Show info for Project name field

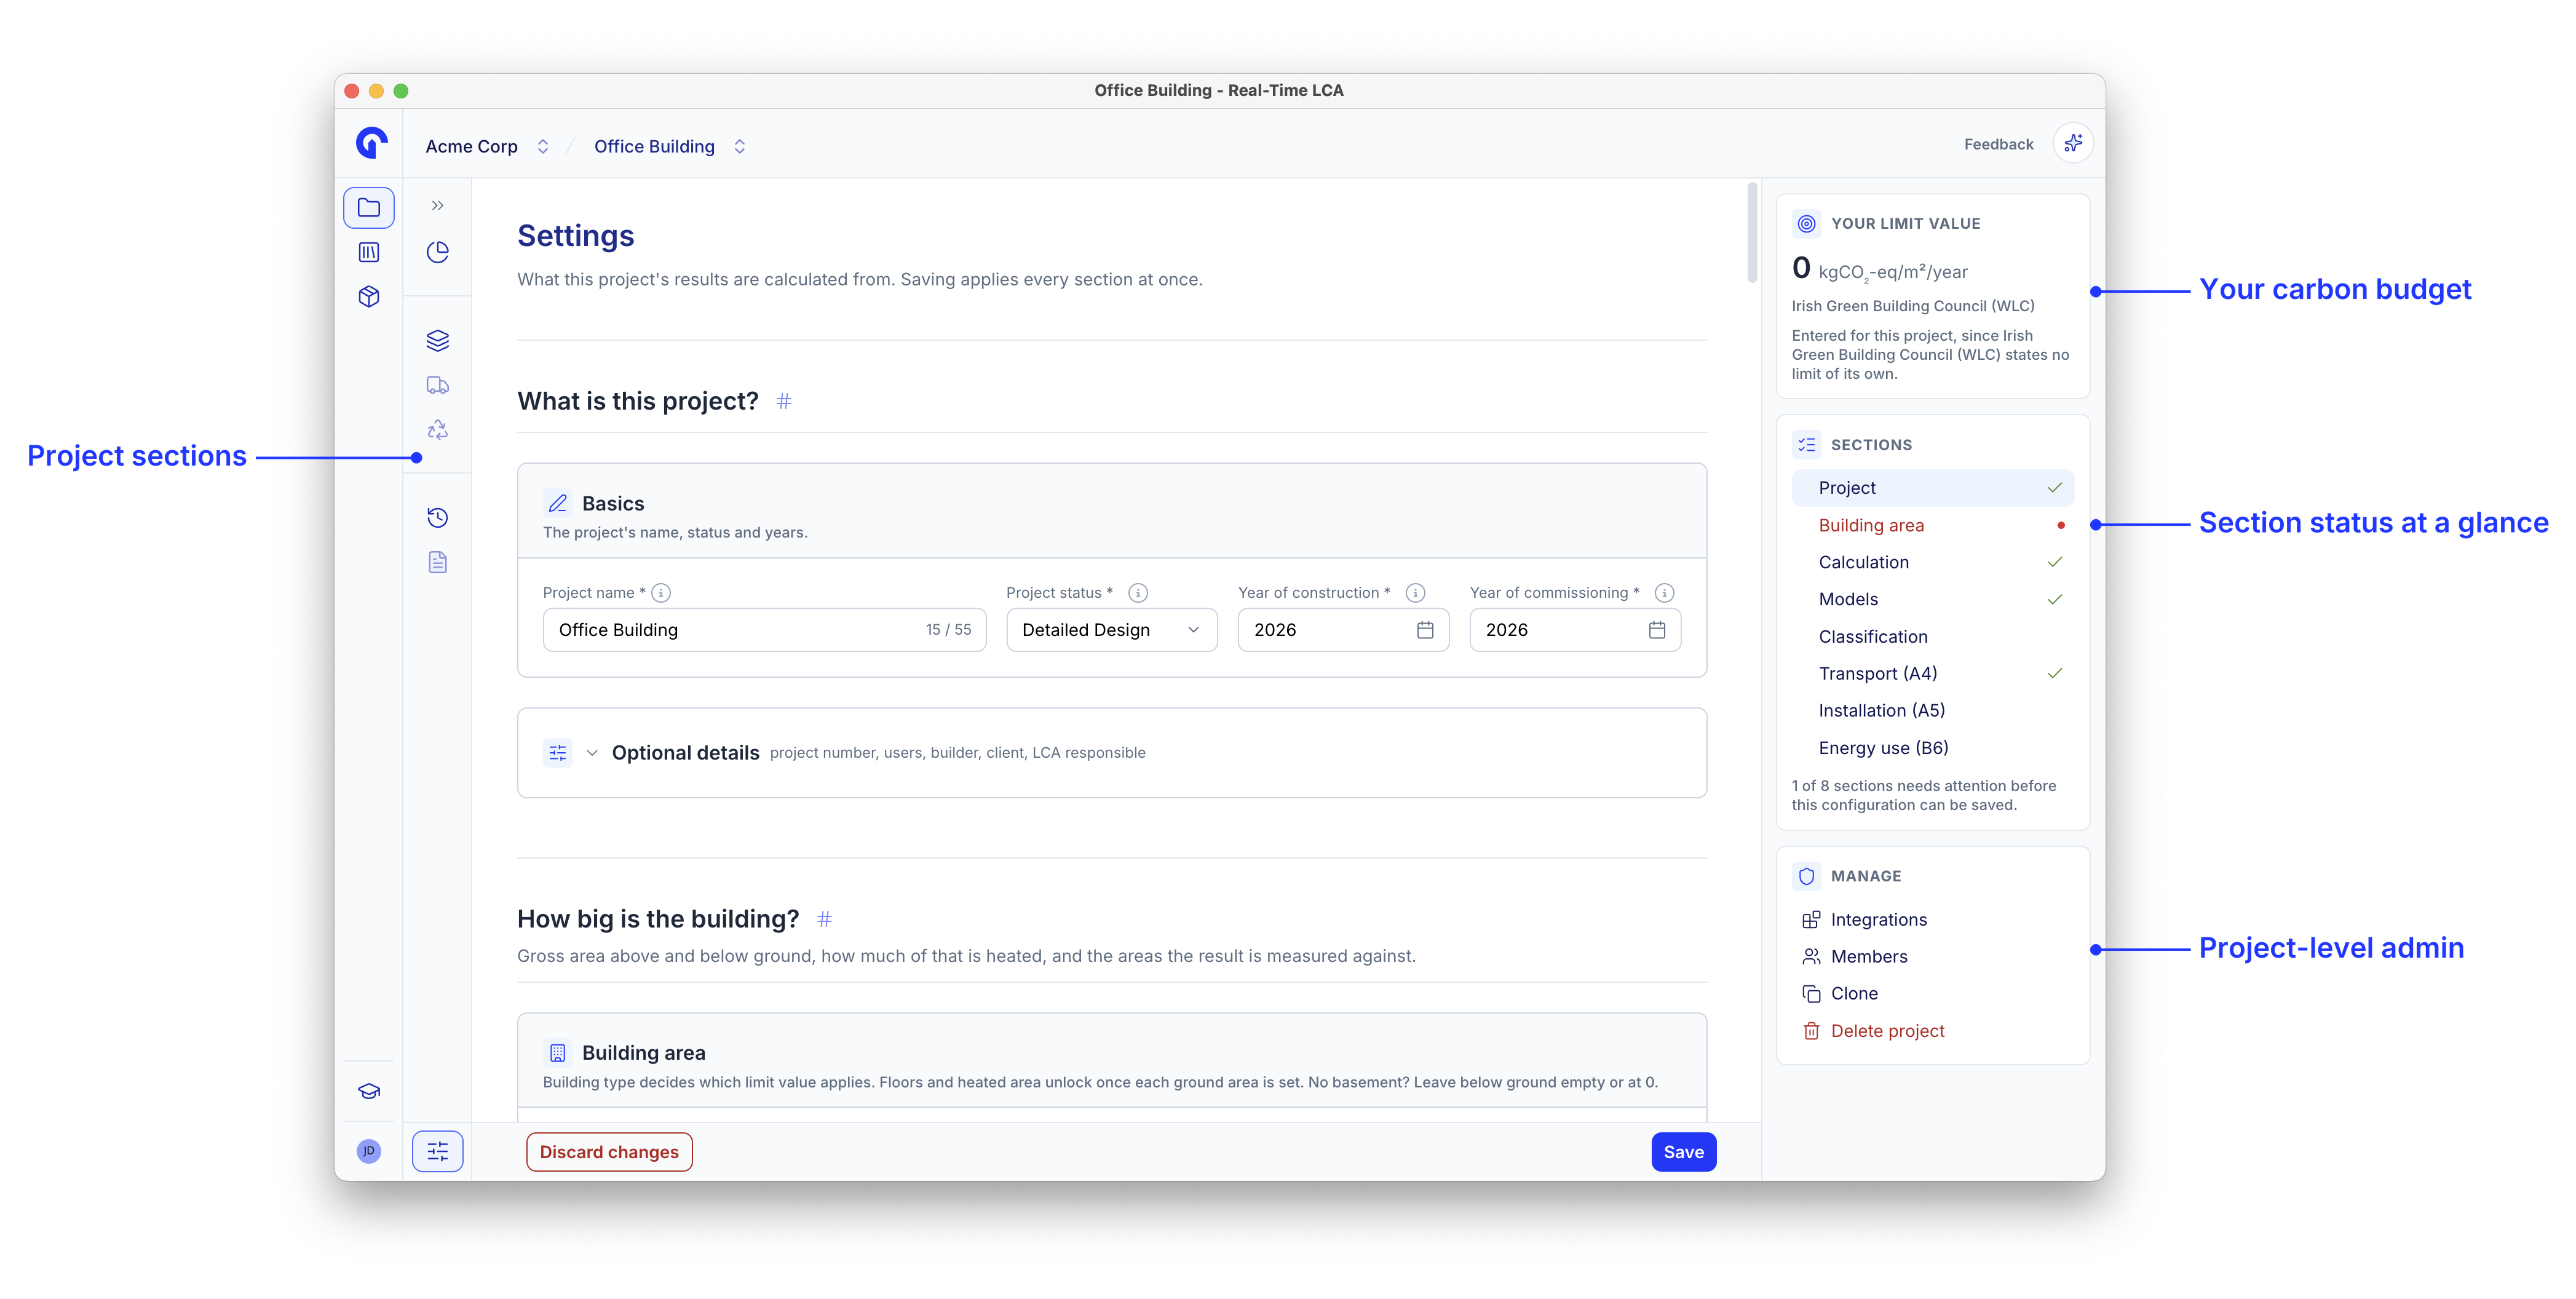[661, 593]
